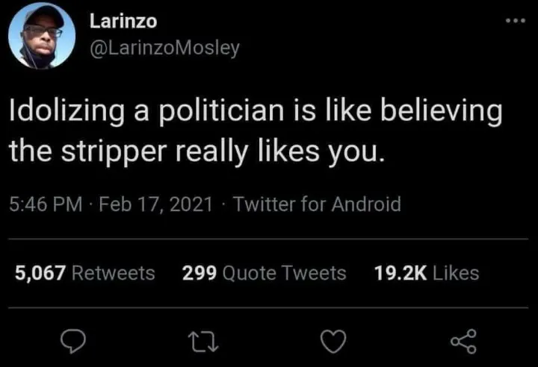Open the share icon for this tweet
The width and height of the screenshot is (538, 367).
(x=463, y=341)
